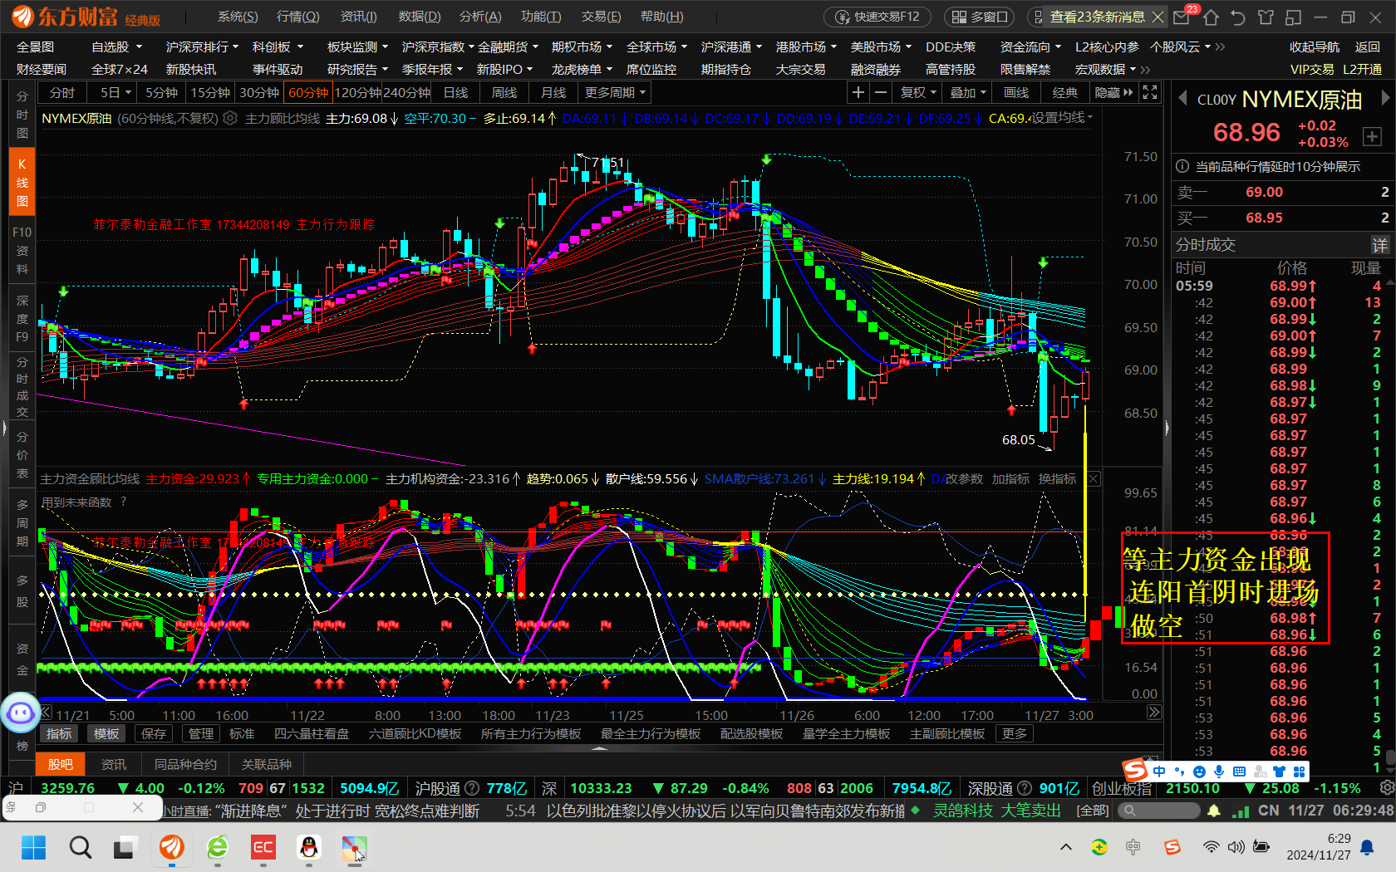1396x872 pixels.
Task: Click the home arrow icon in title bar
Action: coord(1211,17)
